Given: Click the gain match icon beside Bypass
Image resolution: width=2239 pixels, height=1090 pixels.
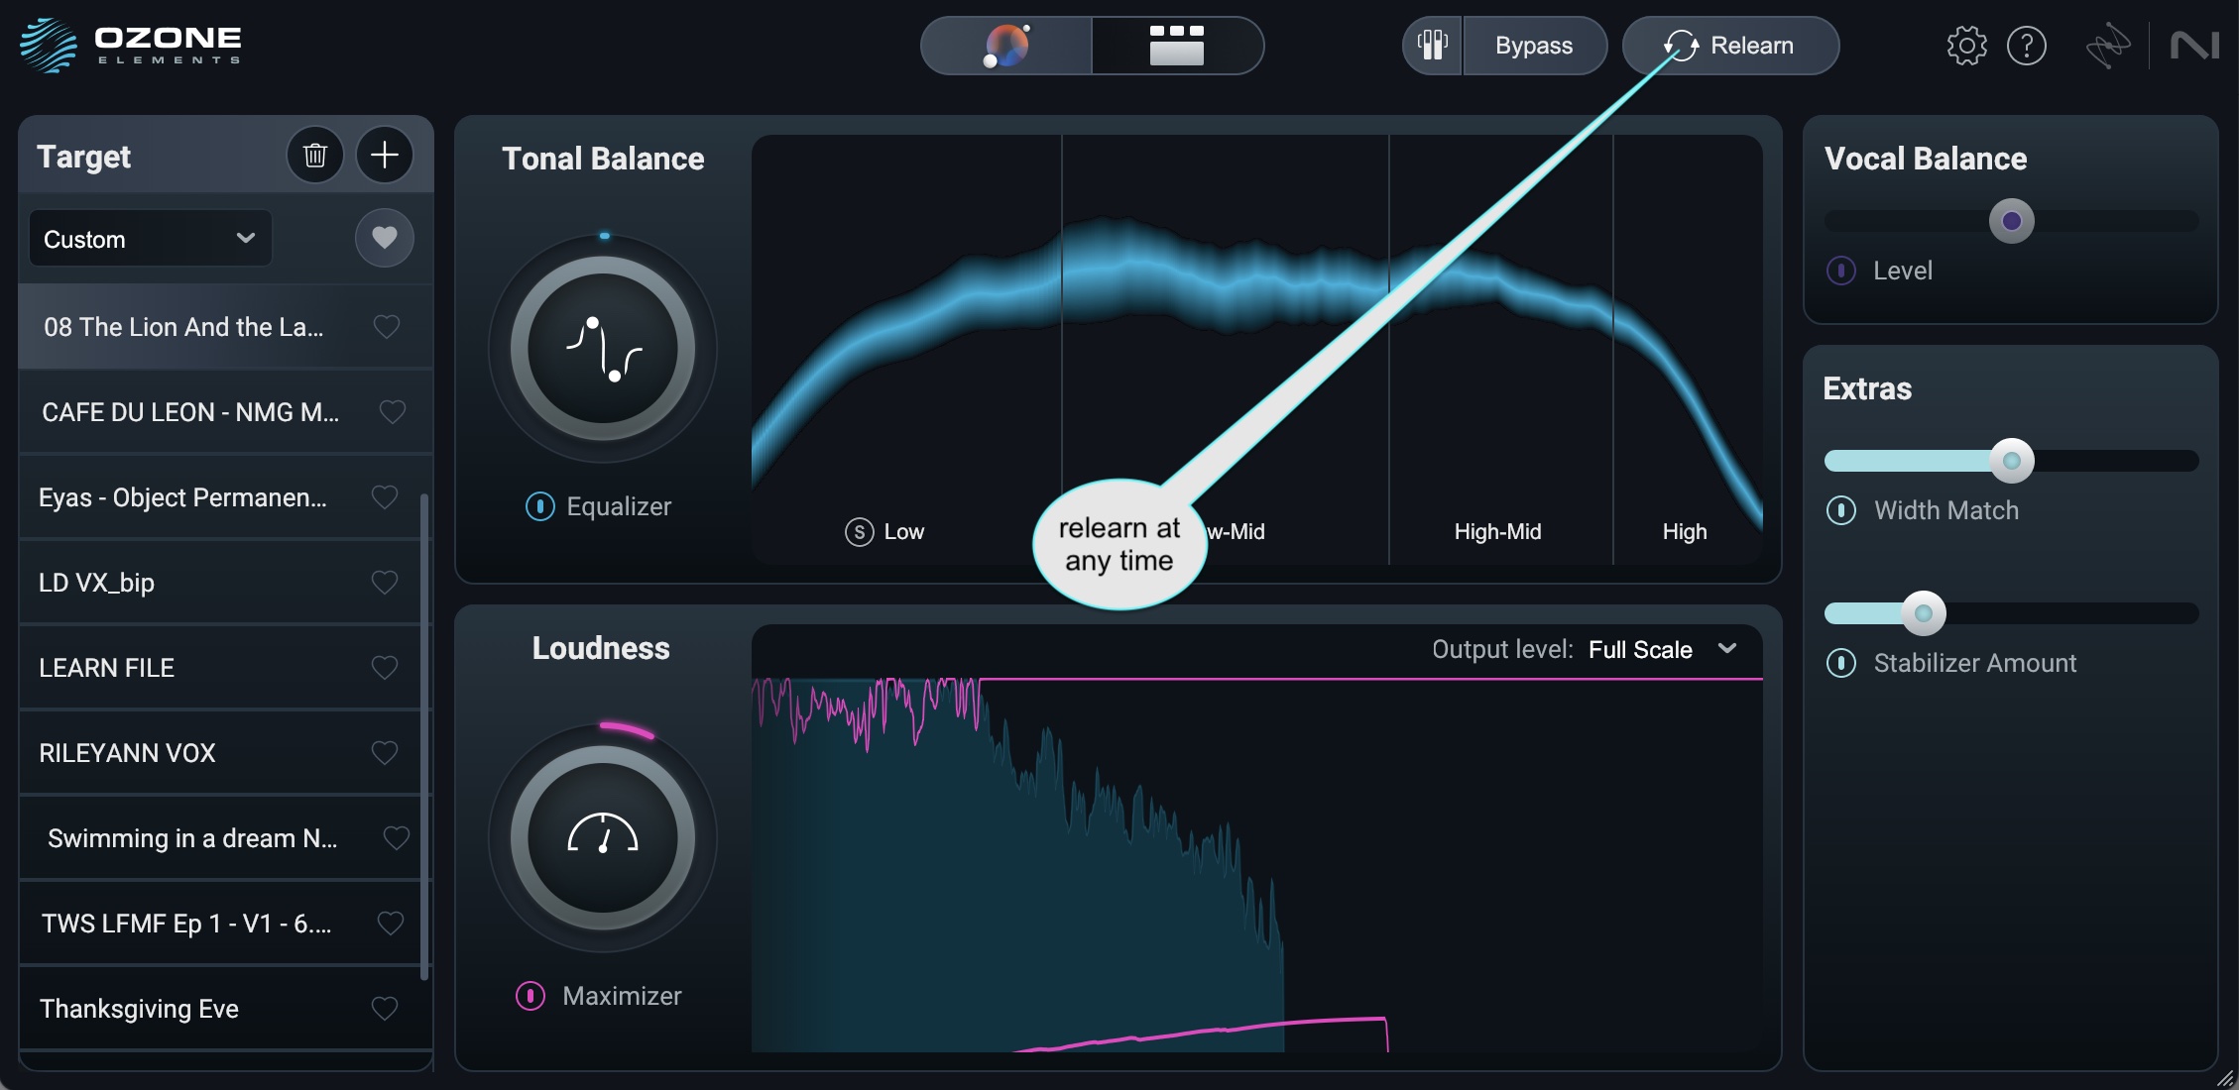Looking at the screenshot, I should point(1432,46).
